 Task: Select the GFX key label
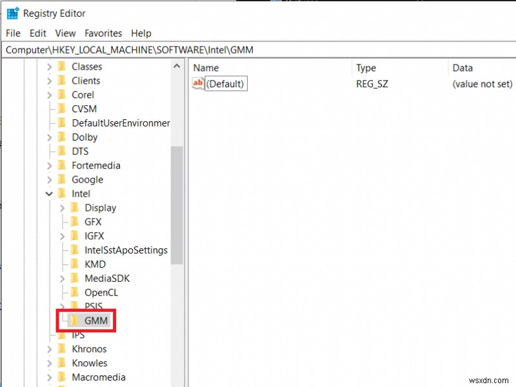[x=93, y=222]
